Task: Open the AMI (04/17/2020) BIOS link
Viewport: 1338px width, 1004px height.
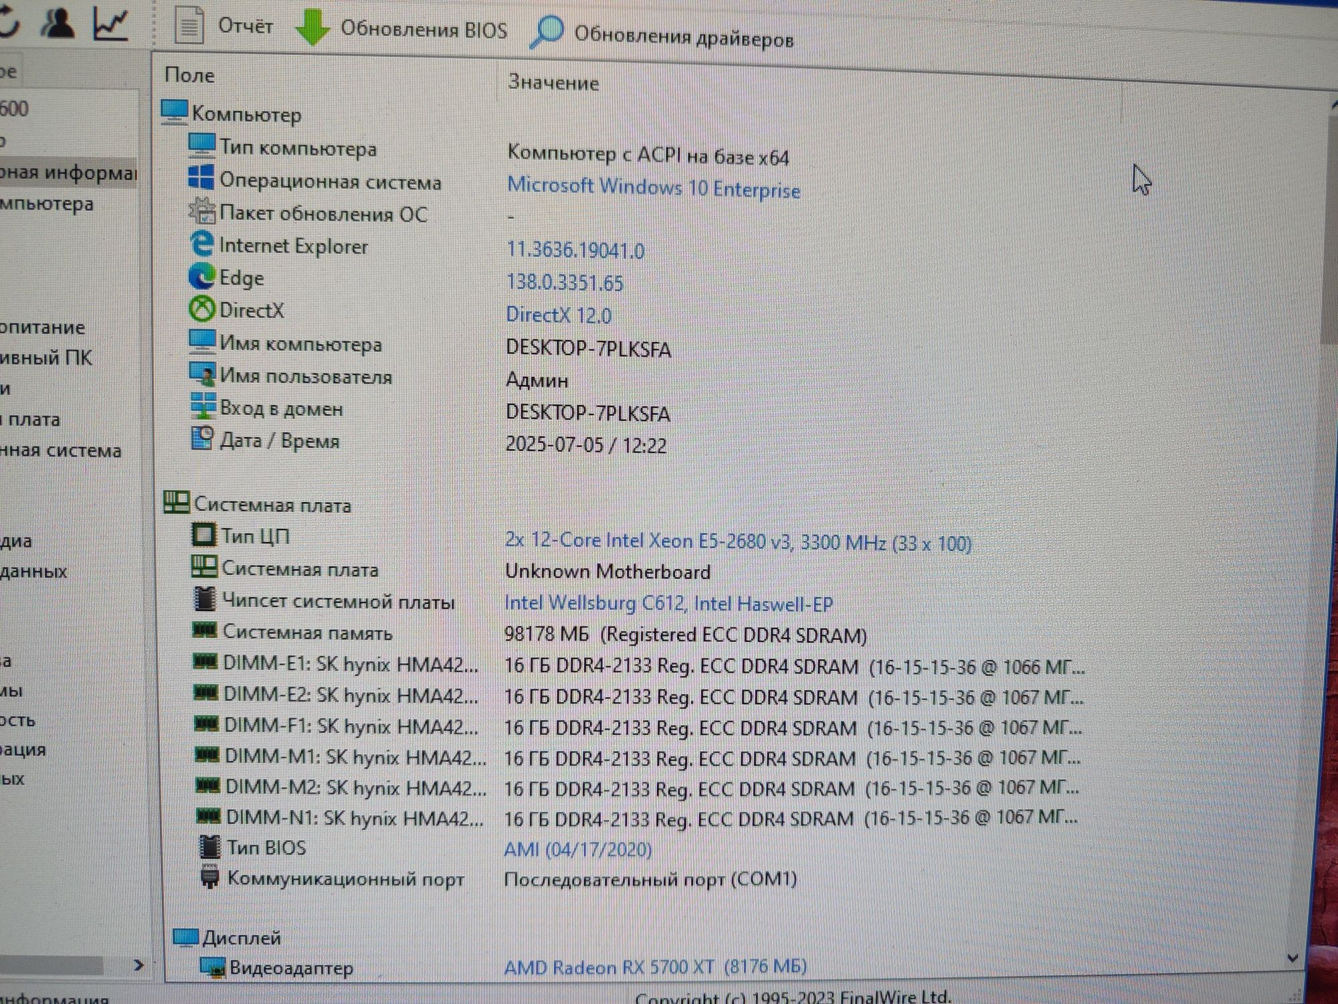Action: pyautogui.click(x=578, y=849)
